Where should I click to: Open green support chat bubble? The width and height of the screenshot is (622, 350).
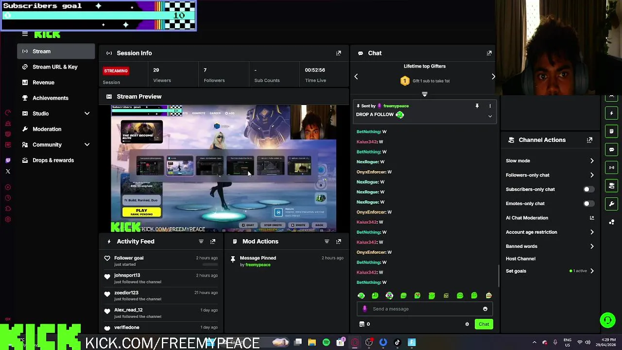[607, 320]
